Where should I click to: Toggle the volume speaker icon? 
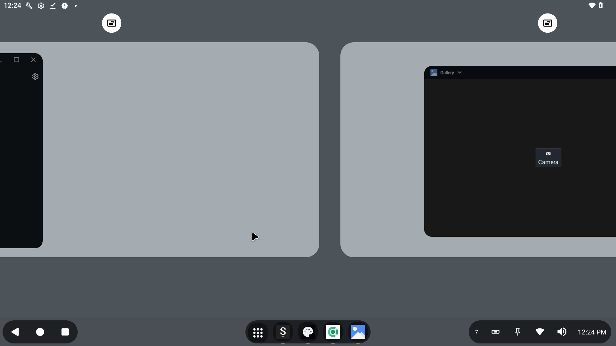561,332
